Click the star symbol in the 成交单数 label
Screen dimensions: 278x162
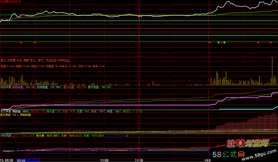(x=15, y=115)
